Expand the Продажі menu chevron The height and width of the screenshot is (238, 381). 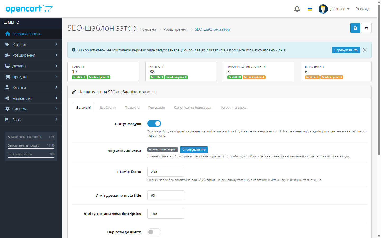pos(56,77)
